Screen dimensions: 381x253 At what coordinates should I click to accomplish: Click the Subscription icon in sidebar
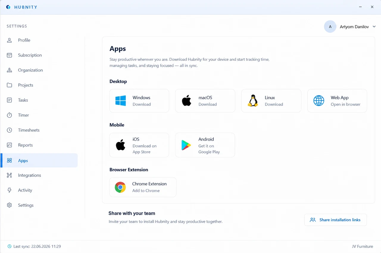click(10, 55)
